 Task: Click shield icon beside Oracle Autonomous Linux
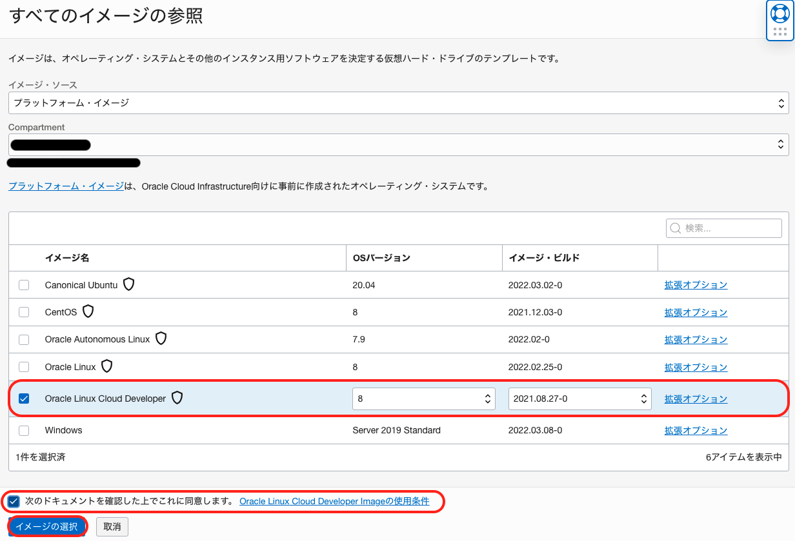click(161, 339)
